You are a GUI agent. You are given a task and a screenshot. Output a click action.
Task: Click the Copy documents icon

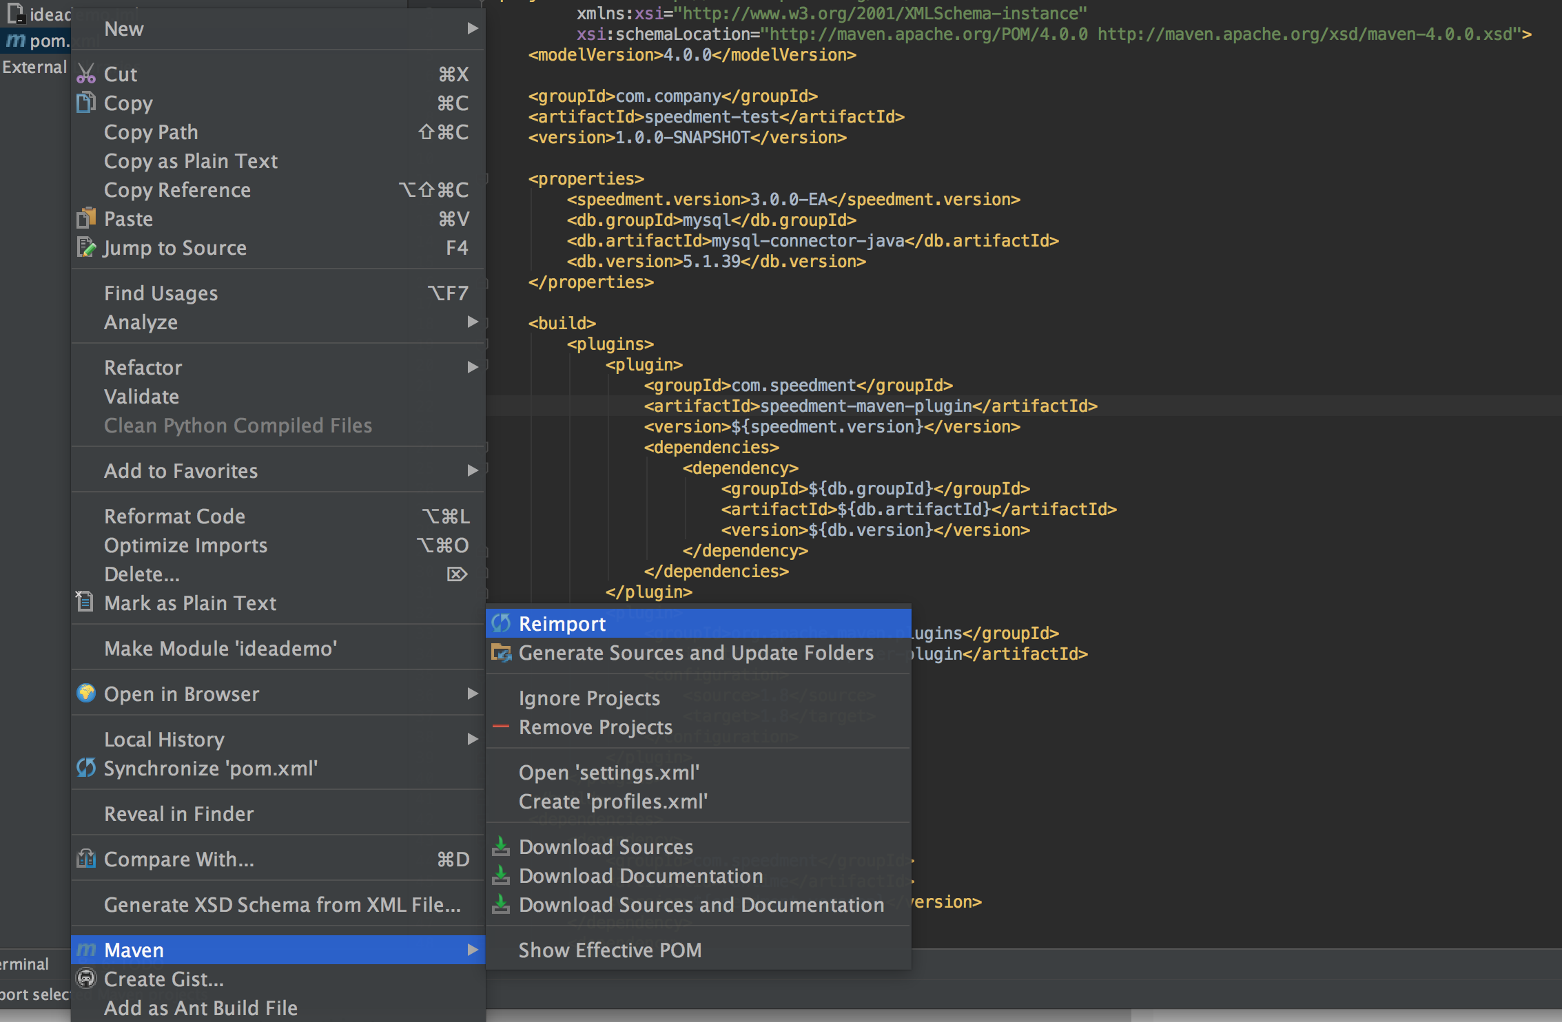click(x=86, y=103)
